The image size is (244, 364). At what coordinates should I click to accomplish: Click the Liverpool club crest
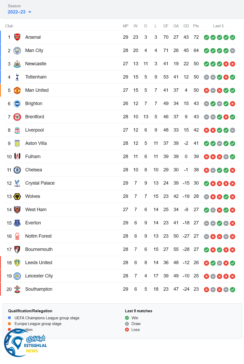(17, 130)
